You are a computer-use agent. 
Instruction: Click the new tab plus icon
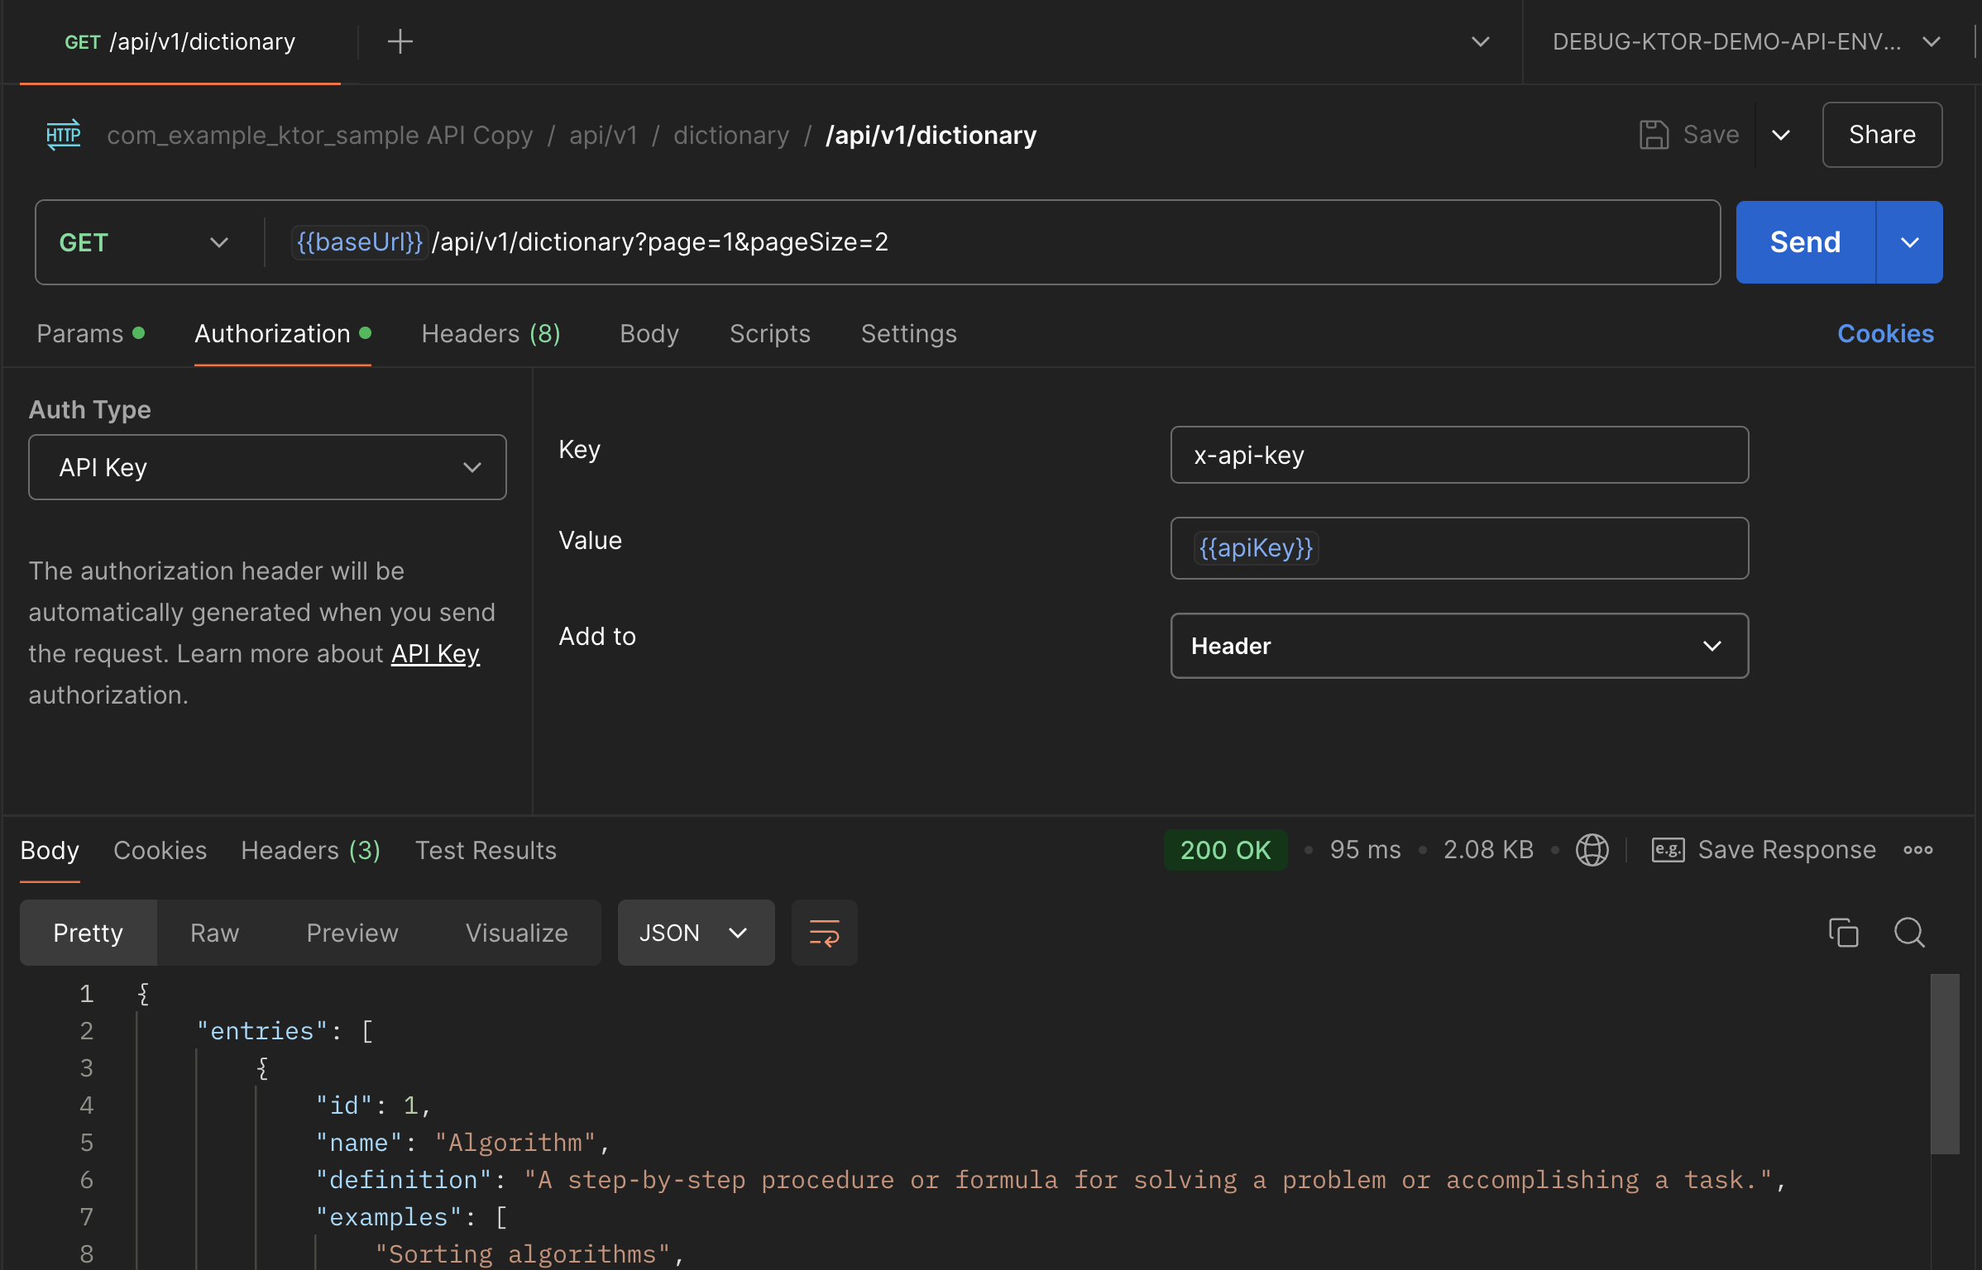coord(400,41)
